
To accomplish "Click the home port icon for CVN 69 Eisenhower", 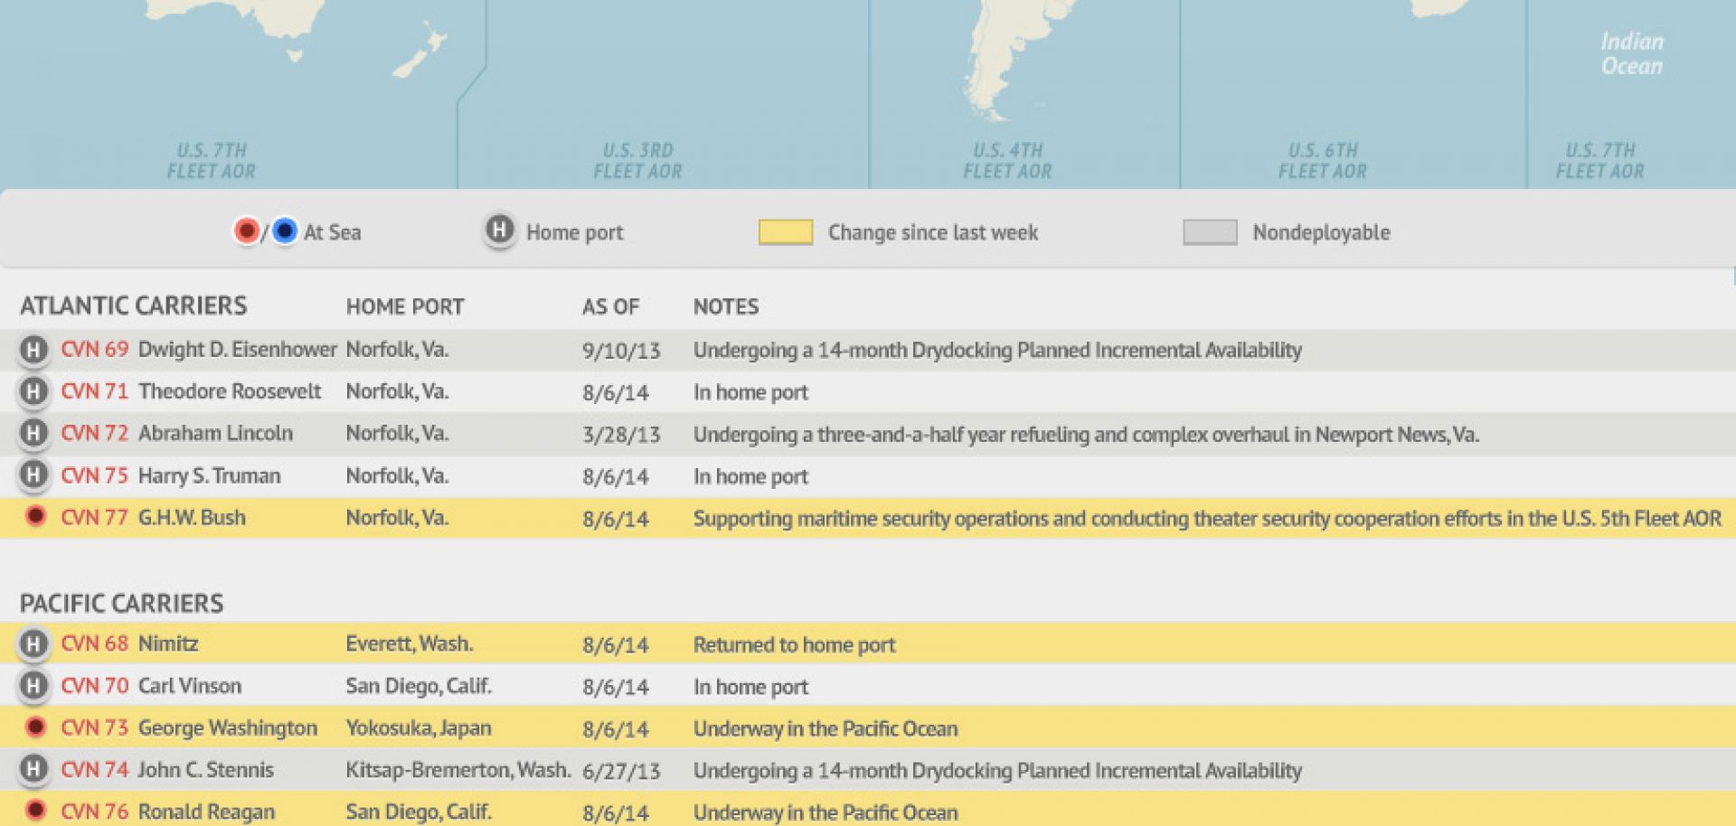I will click(x=33, y=350).
